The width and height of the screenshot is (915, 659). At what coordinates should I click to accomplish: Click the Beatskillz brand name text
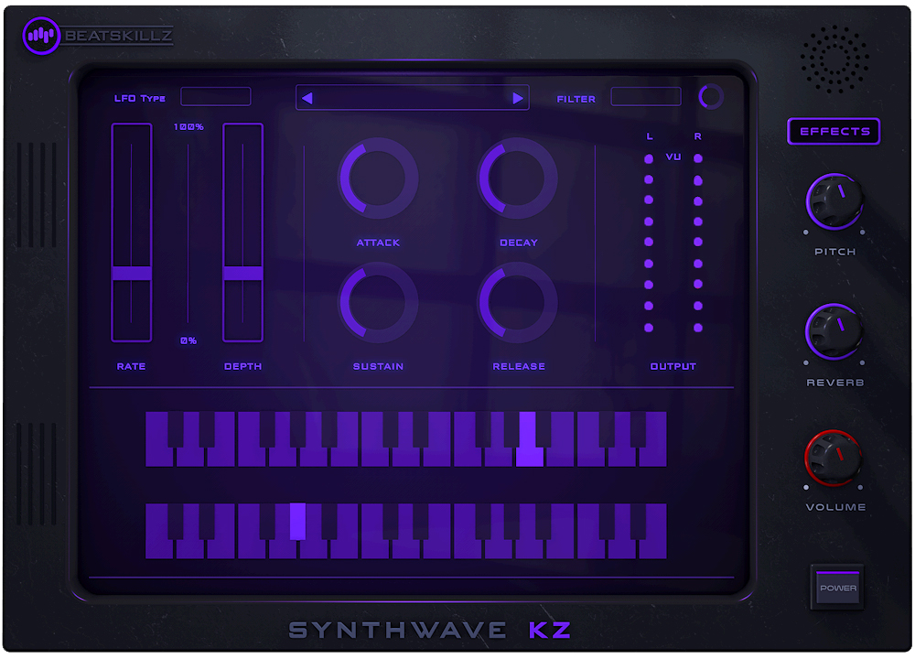click(x=118, y=36)
